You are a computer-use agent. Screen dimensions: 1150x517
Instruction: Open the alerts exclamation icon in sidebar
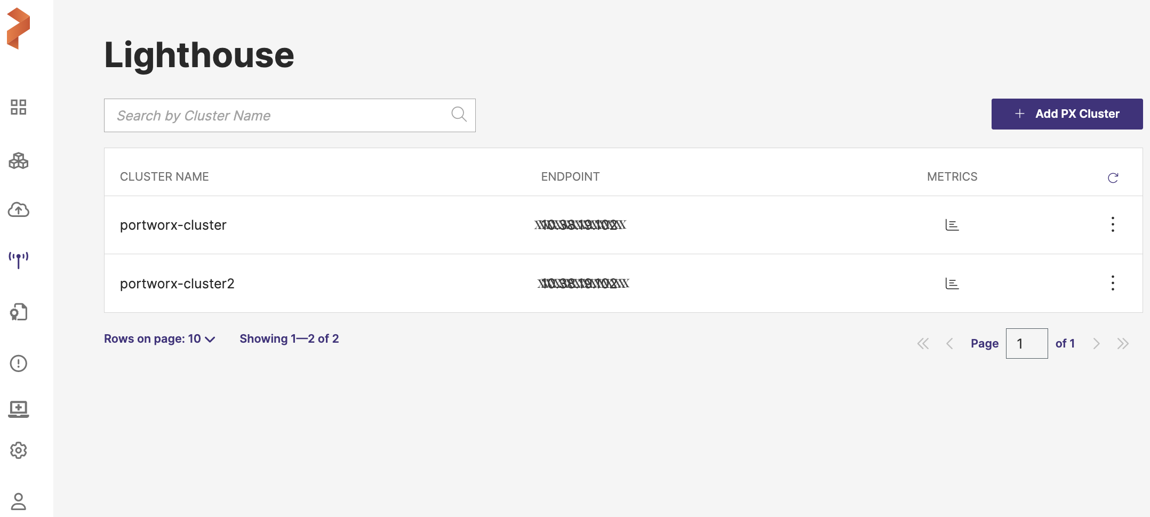[x=18, y=363]
